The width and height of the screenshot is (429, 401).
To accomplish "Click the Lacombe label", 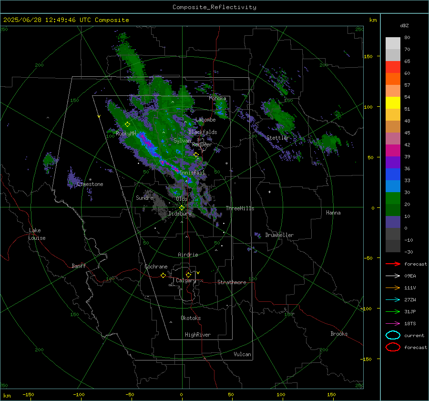I will [x=205, y=120].
